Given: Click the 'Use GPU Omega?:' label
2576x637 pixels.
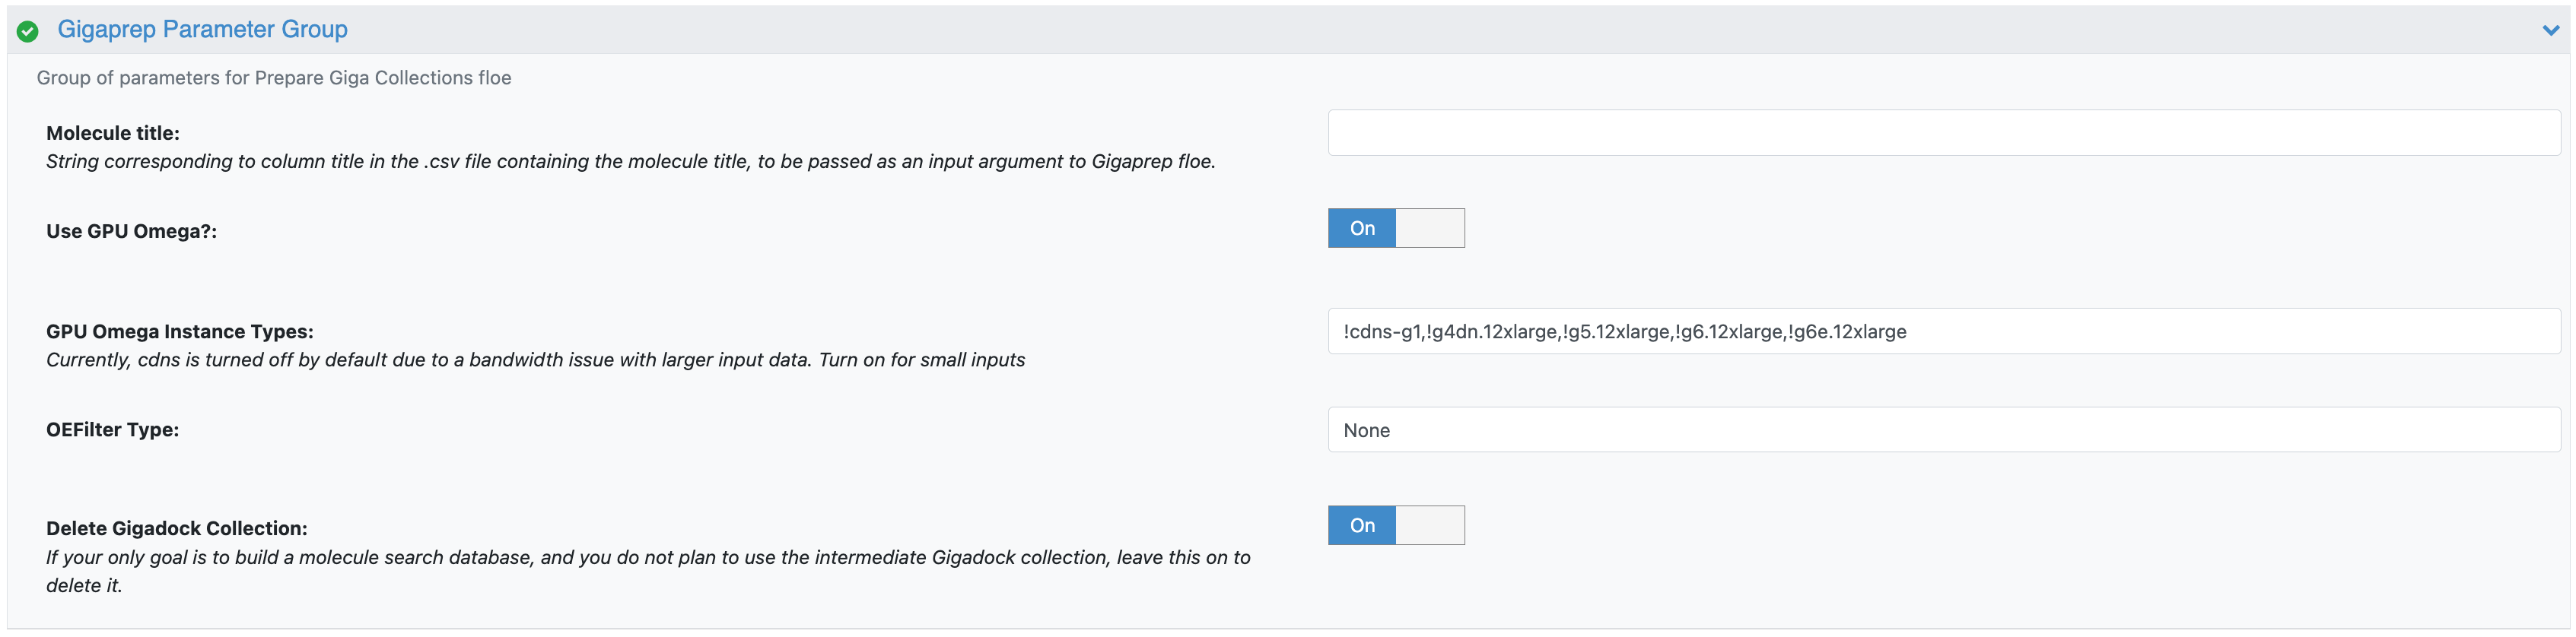Looking at the screenshot, I should (131, 232).
